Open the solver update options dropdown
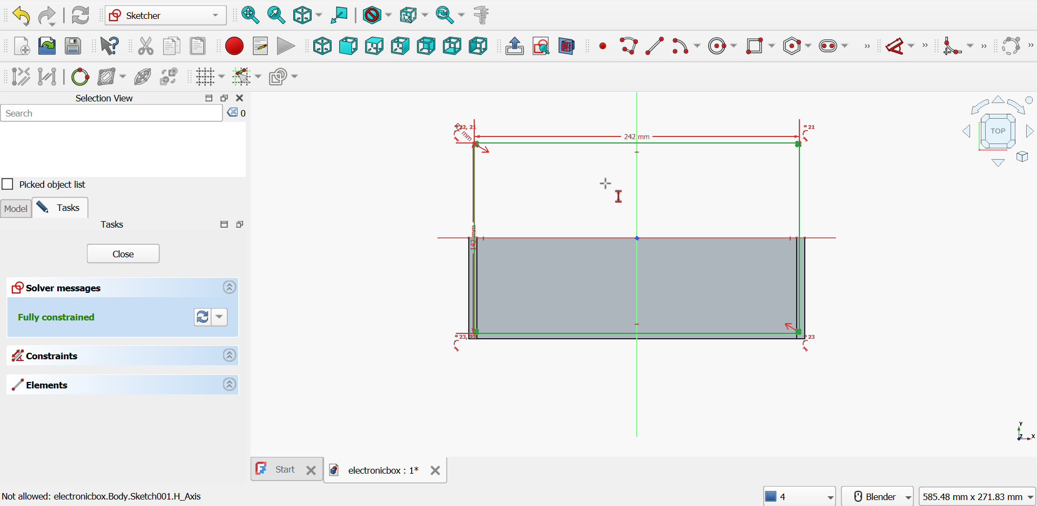Viewport: 1037px width, 506px height. pos(219,317)
